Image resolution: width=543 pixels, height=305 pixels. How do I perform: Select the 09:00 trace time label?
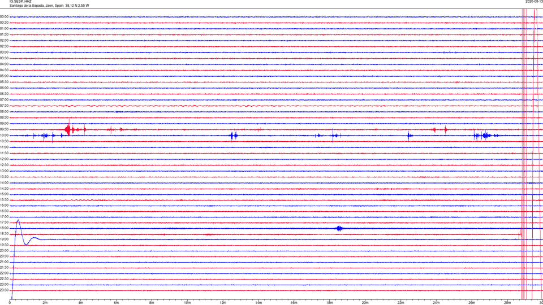click(x=4, y=124)
